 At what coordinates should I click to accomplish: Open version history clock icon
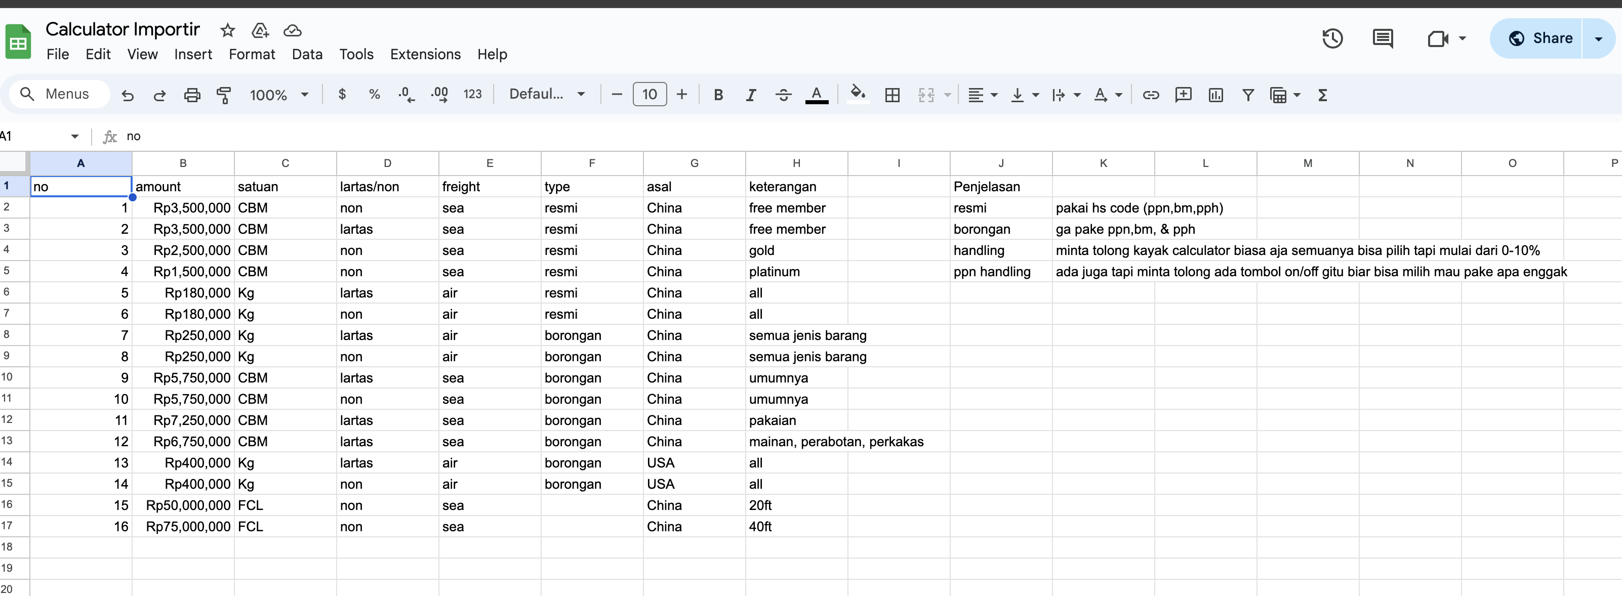point(1332,39)
